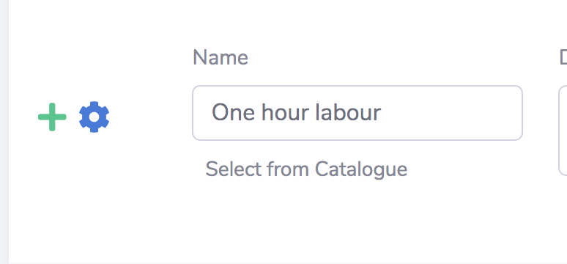567x264 pixels.
Task: Click the word One in Name field
Action: point(234,113)
